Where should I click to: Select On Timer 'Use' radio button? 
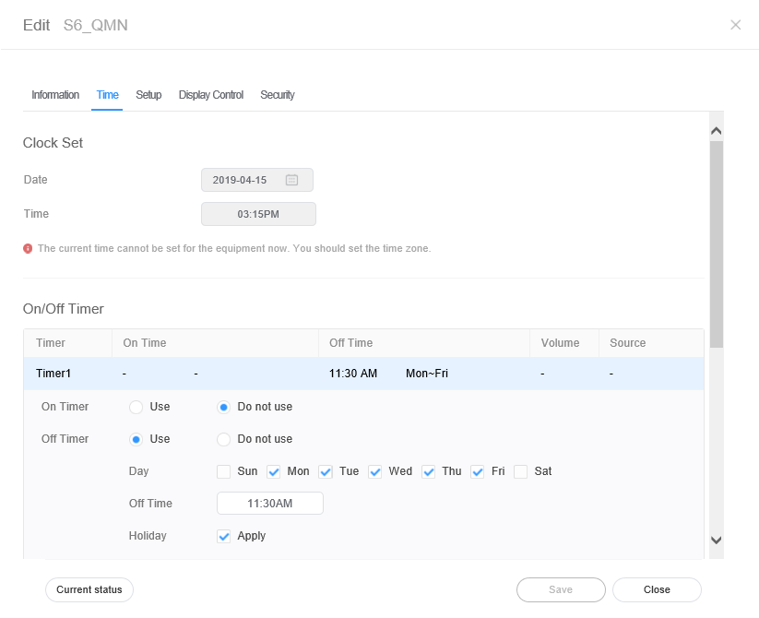point(136,407)
